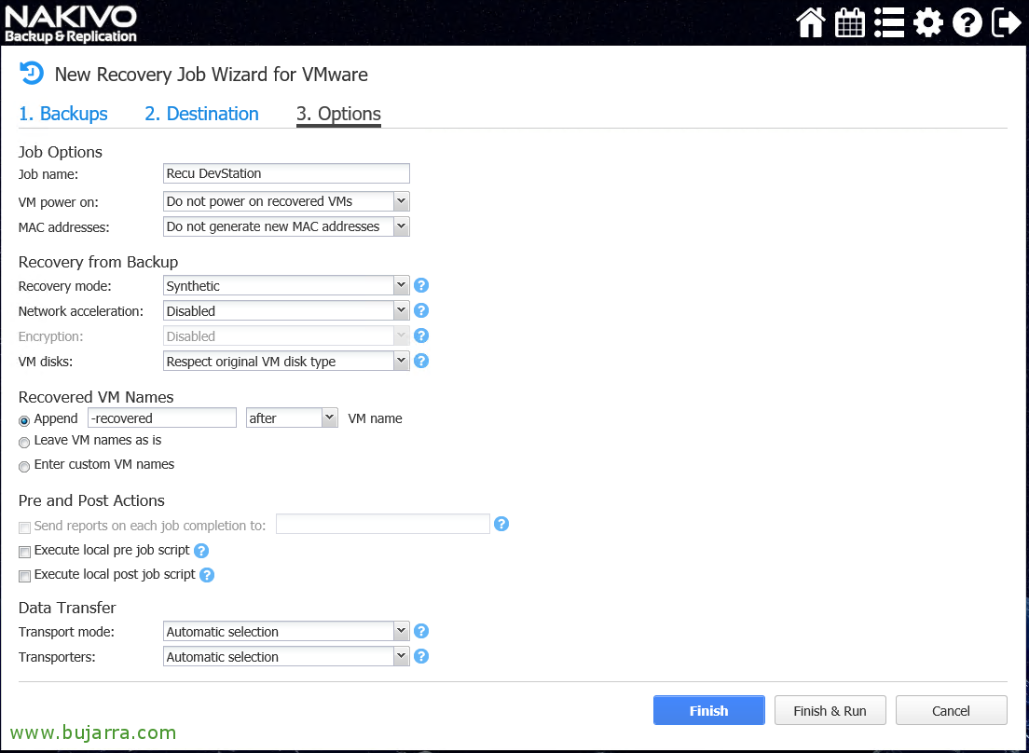
Task: Show help for Send reports field
Action: [x=501, y=524]
